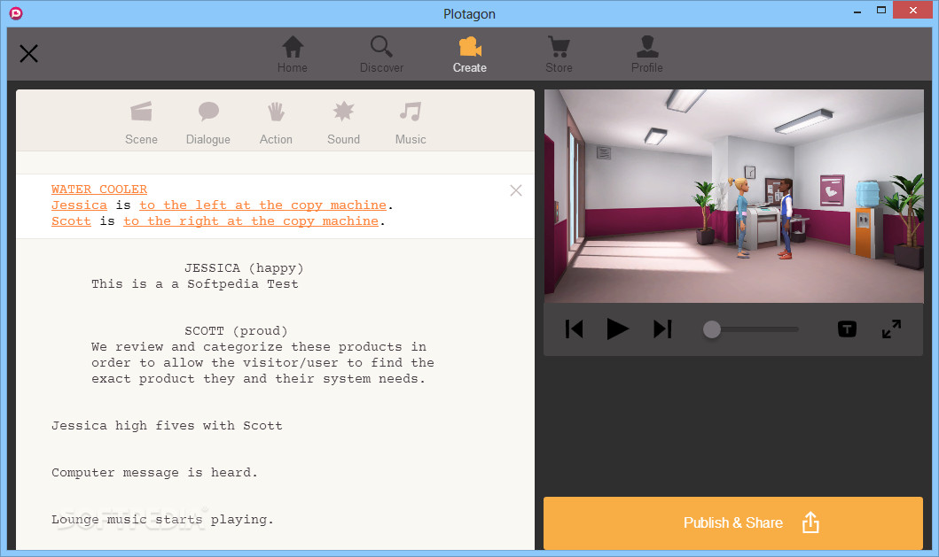
Task: Remove the Water Cooler scene block
Action: click(516, 190)
